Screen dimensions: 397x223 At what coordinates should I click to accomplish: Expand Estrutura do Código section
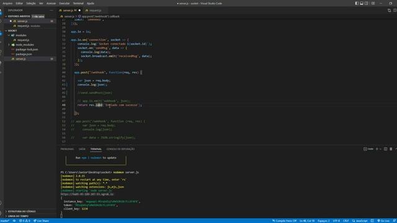[22, 211]
